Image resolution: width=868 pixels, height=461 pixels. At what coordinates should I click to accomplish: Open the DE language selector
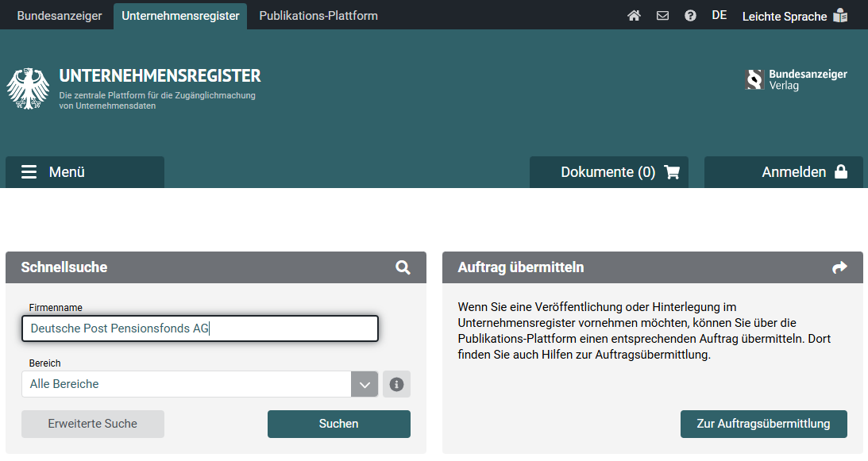pos(719,16)
